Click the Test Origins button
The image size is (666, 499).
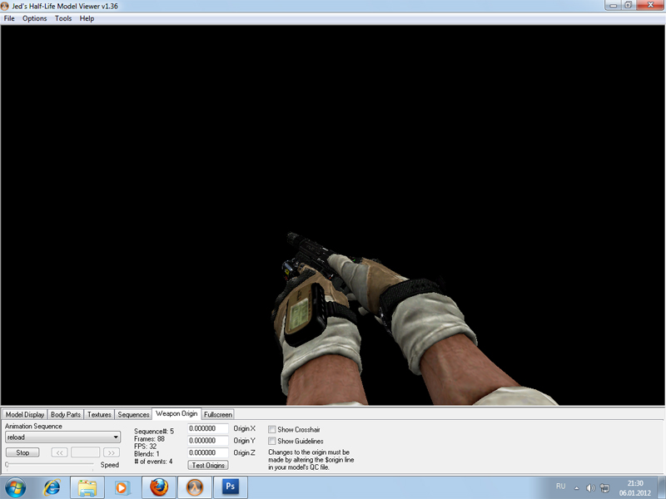click(208, 466)
